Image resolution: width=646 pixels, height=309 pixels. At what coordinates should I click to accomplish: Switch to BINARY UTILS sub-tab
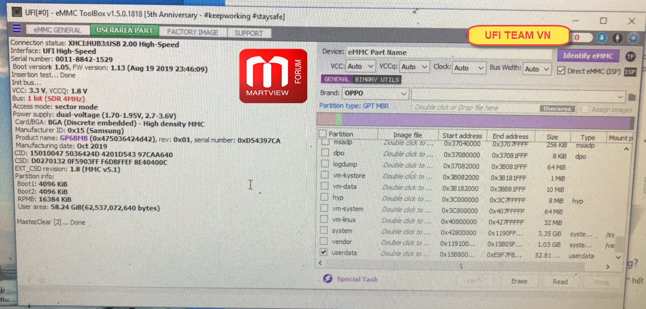[x=377, y=80]
